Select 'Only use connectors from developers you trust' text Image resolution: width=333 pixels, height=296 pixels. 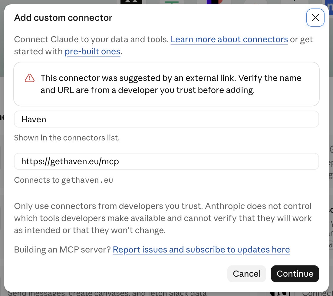[x=108, y=206]
